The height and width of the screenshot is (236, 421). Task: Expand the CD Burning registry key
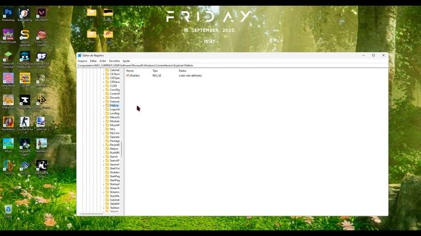pos(104,74)
